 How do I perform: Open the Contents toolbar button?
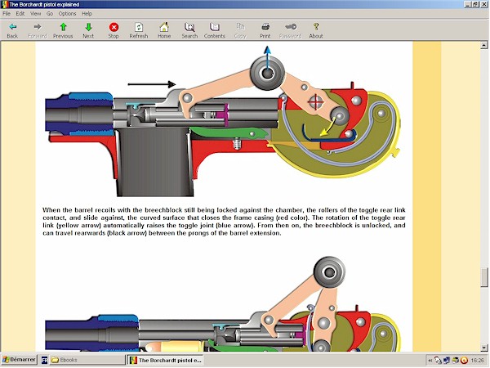[x=215, y=30]
